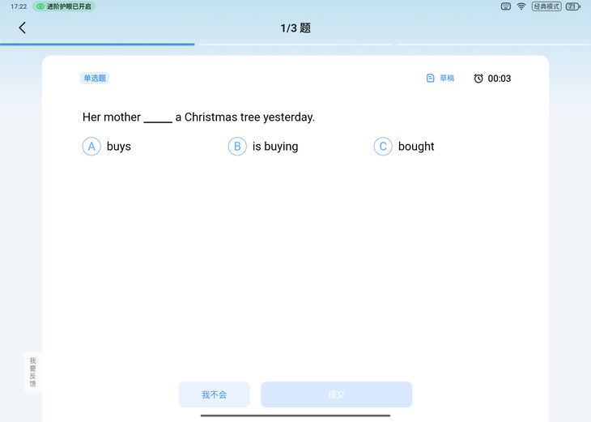Click the first progress bar segment
The height and width of the screenshot is (422, 591).
point(97,44)
